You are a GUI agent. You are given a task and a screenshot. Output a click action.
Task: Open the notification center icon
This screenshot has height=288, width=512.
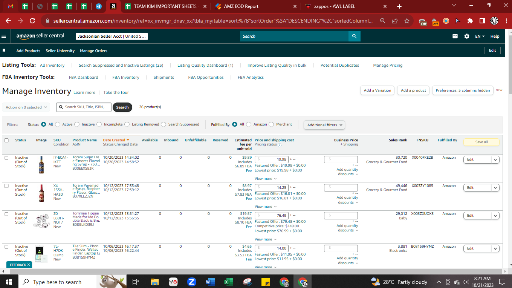point(502,282)
